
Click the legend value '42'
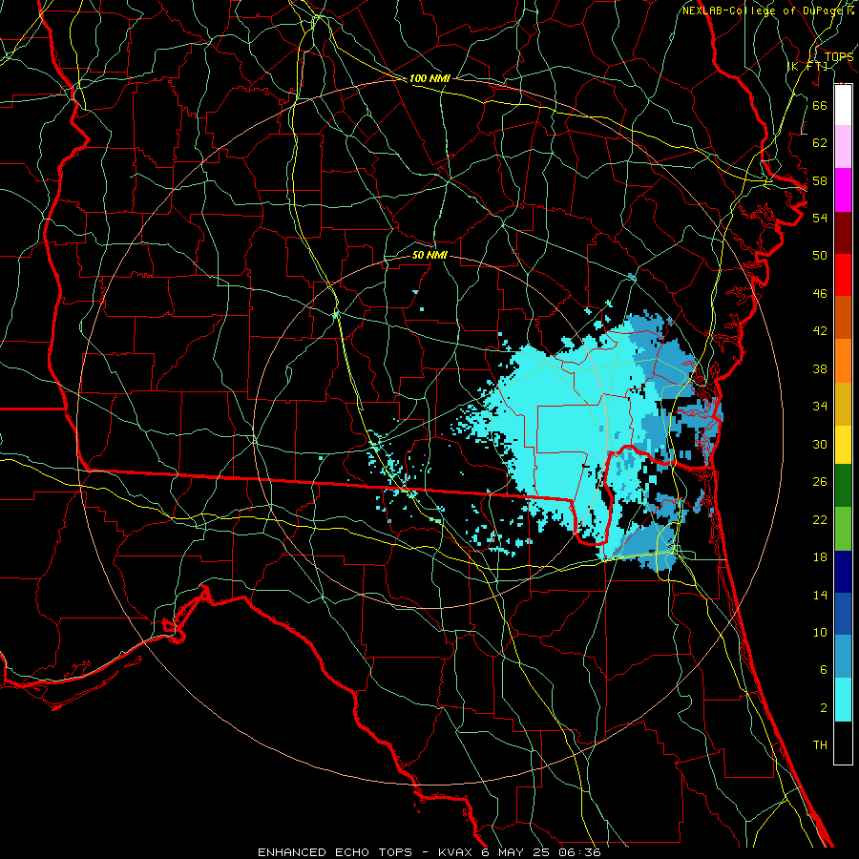pyautogui.click(x=820, y=331)
